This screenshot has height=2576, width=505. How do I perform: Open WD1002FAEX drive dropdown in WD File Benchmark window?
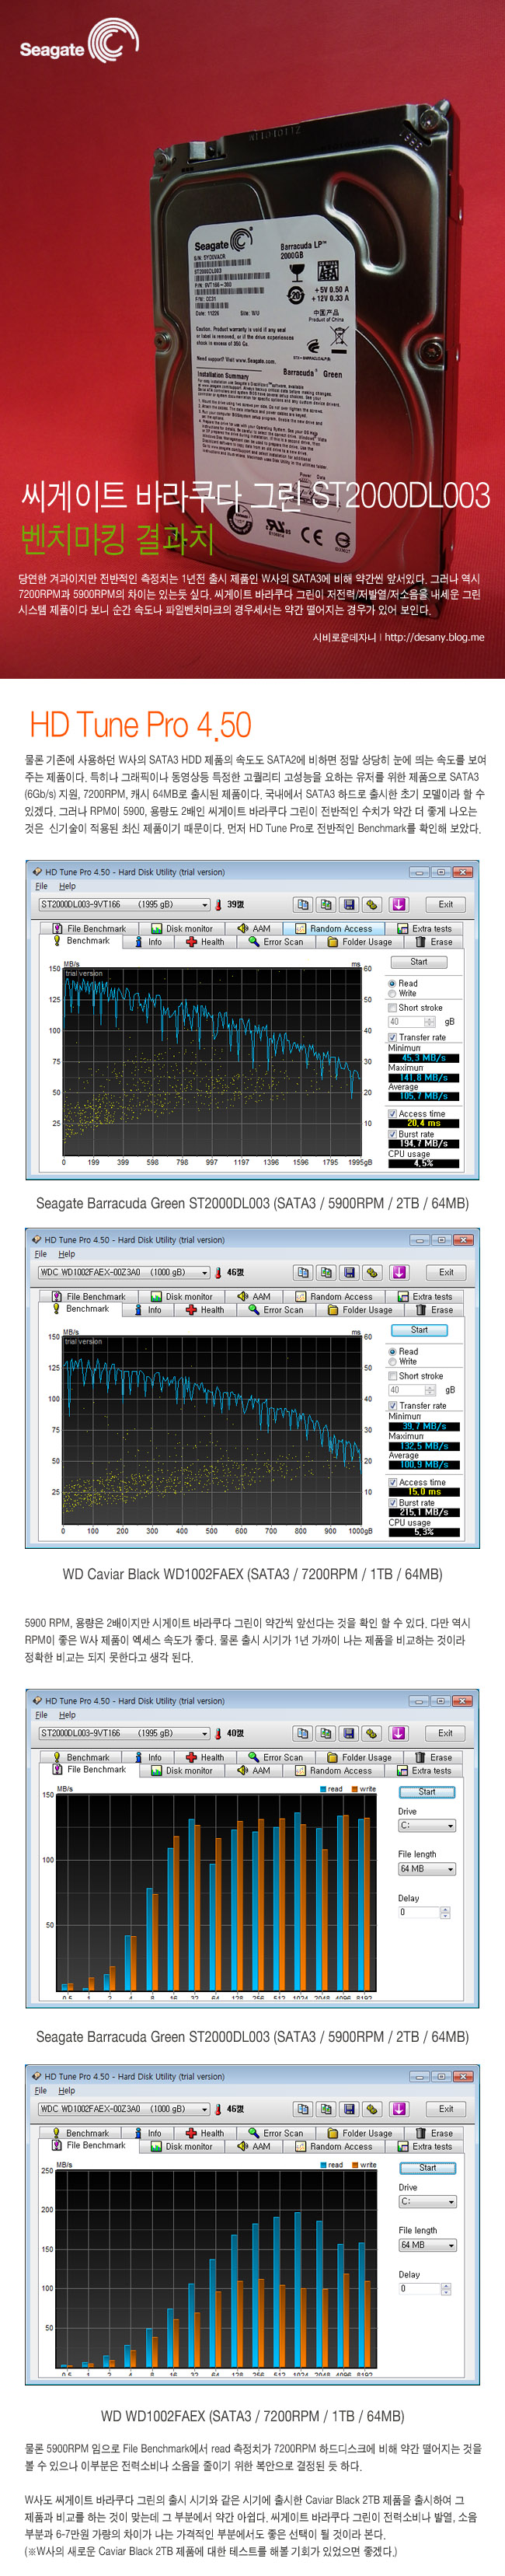pos(124,2109)
